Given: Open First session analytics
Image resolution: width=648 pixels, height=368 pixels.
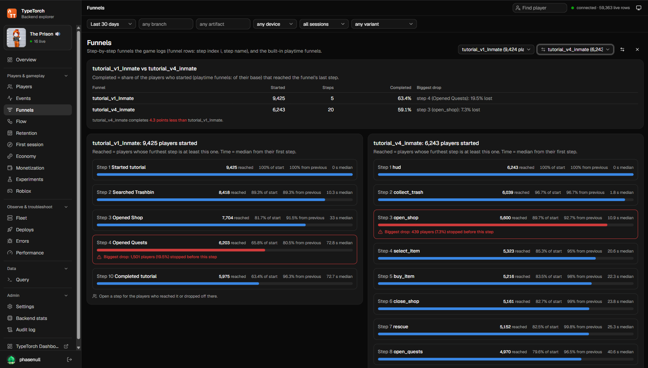Looking at the screenshot, I should [38, 145].
